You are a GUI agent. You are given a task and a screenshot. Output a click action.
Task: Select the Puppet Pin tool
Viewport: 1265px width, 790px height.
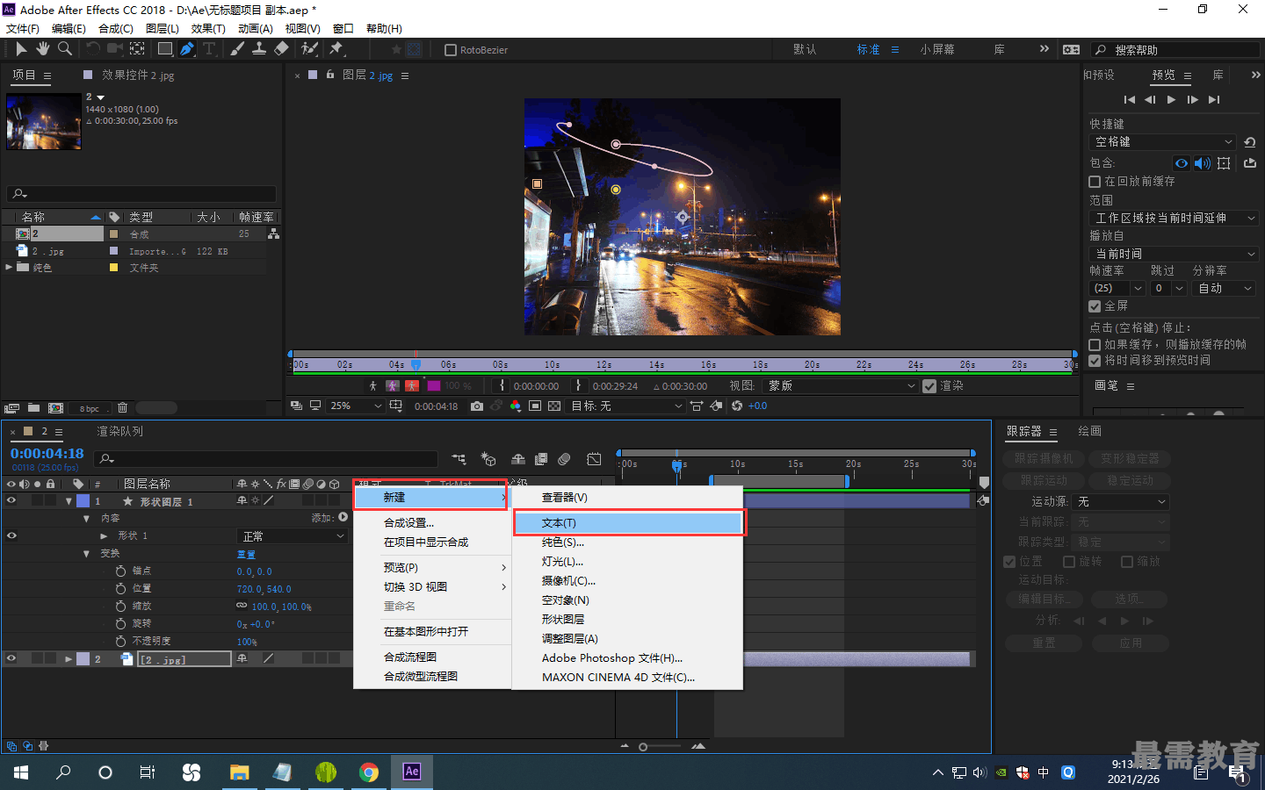coord(336,49)
